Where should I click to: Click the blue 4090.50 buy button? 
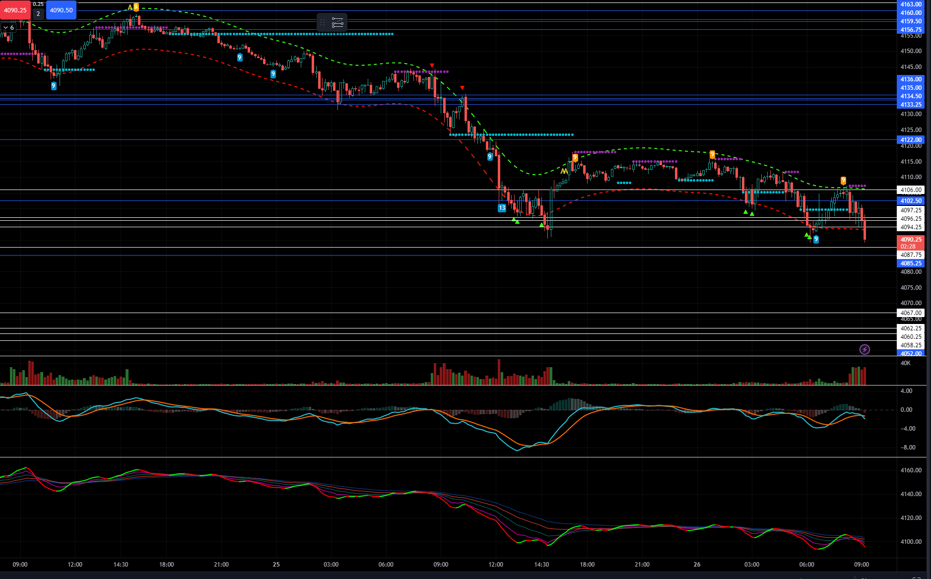click(61, 10)
